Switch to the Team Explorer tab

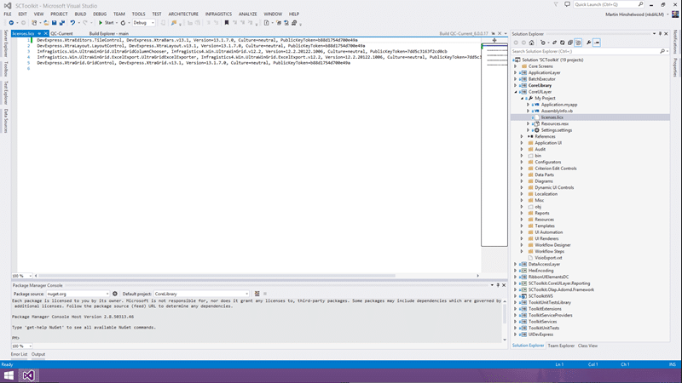click(561, 346)
